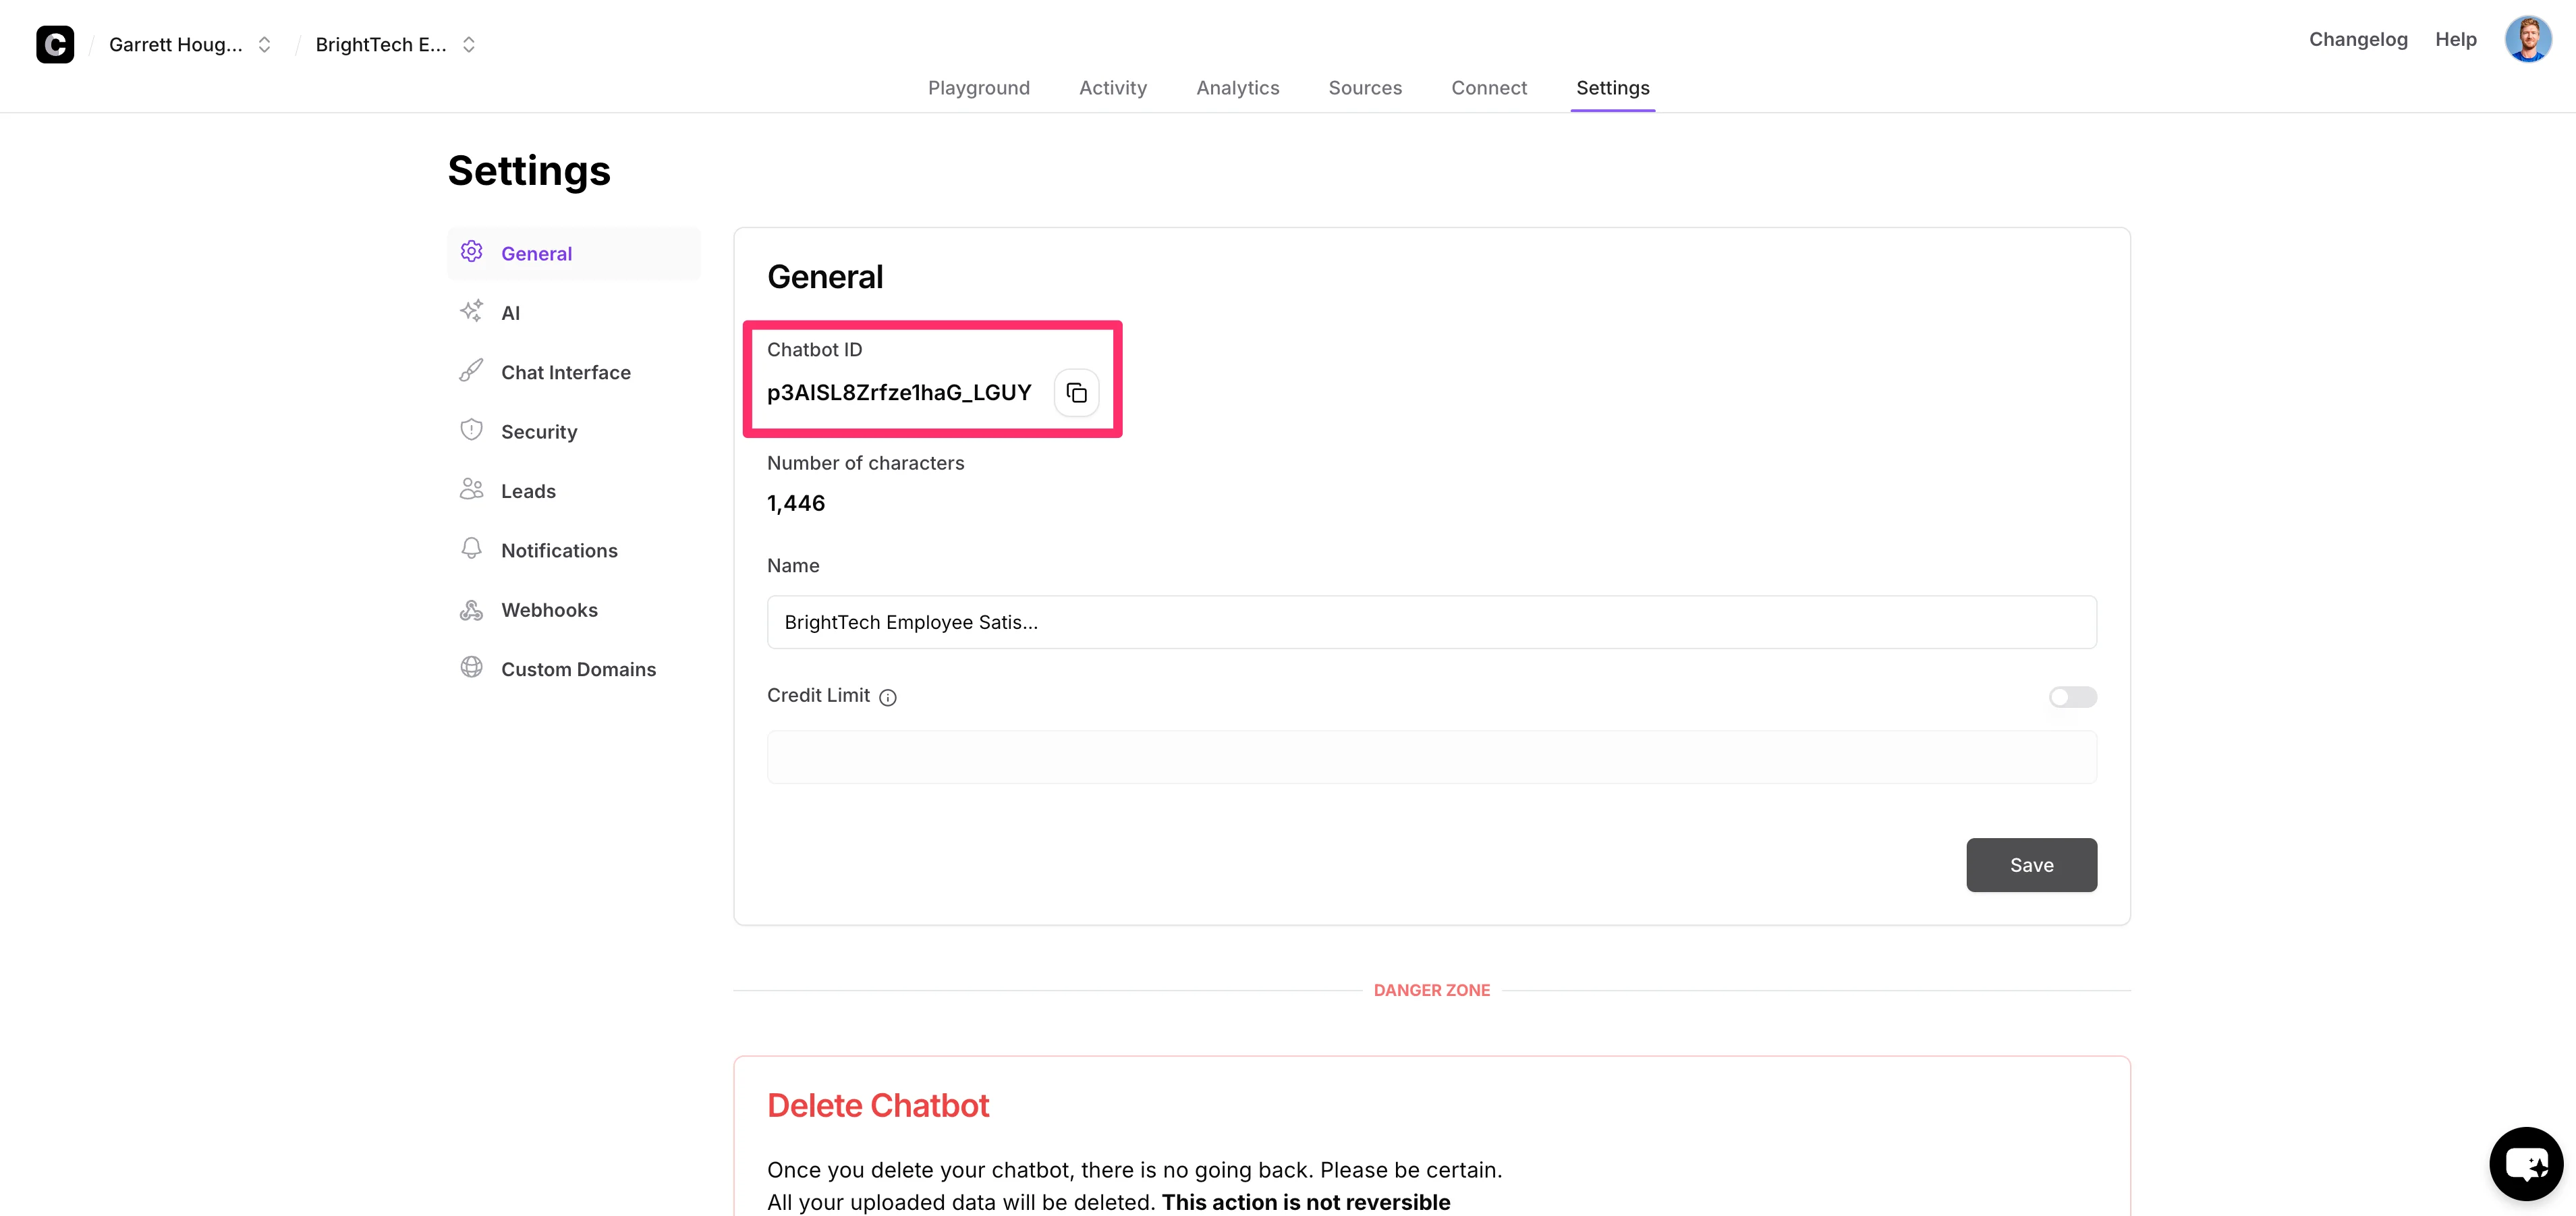Click the Leads people icon
Image resolution: width=2576 pixels, height=1216 pixels.
click(x=471, y=490)
